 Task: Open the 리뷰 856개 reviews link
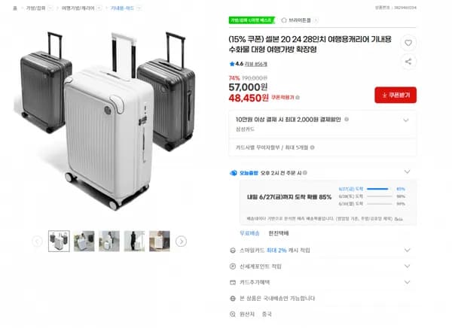pos(257,64)
